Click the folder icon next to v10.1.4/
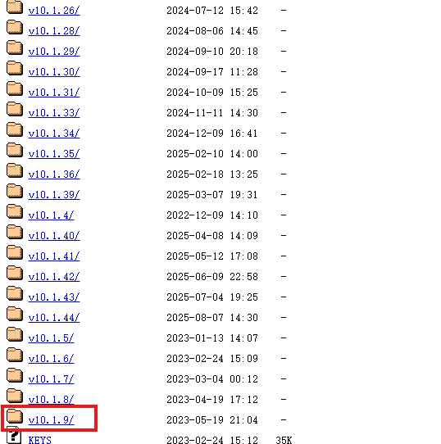 coord(15,211)
